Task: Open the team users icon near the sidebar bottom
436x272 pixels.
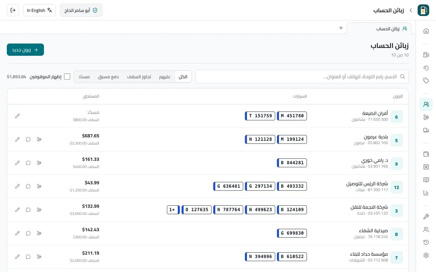Action: point(426,230)
